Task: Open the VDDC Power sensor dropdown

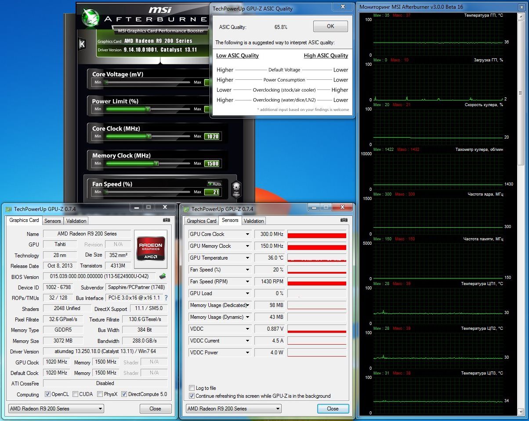Action: pos(247,353)
